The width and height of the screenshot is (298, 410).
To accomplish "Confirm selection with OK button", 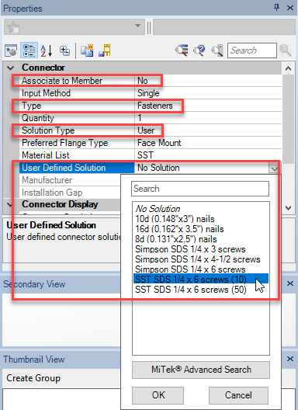I will point(158,395).
